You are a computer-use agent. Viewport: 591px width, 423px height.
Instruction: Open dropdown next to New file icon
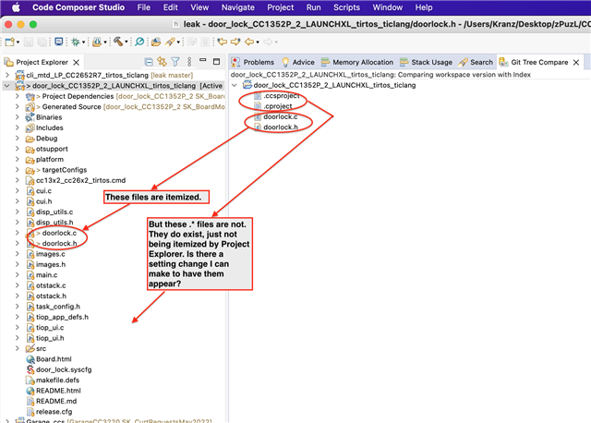tap(18, 42)
